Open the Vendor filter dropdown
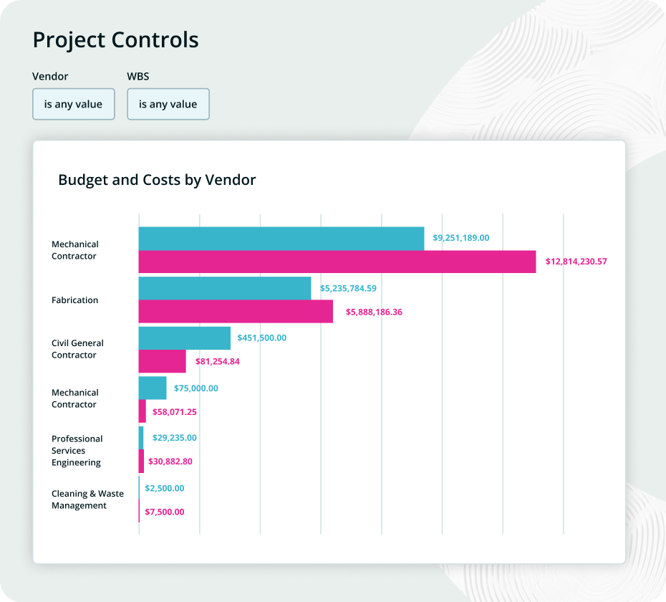Image resolution: width=666 pixels, height=602 pixels. pos(73,104)
